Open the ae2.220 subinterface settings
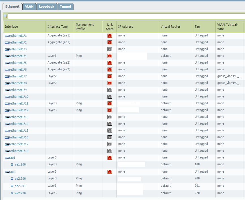Viewport: 245px width, 200px height. [x=20, y=193]
